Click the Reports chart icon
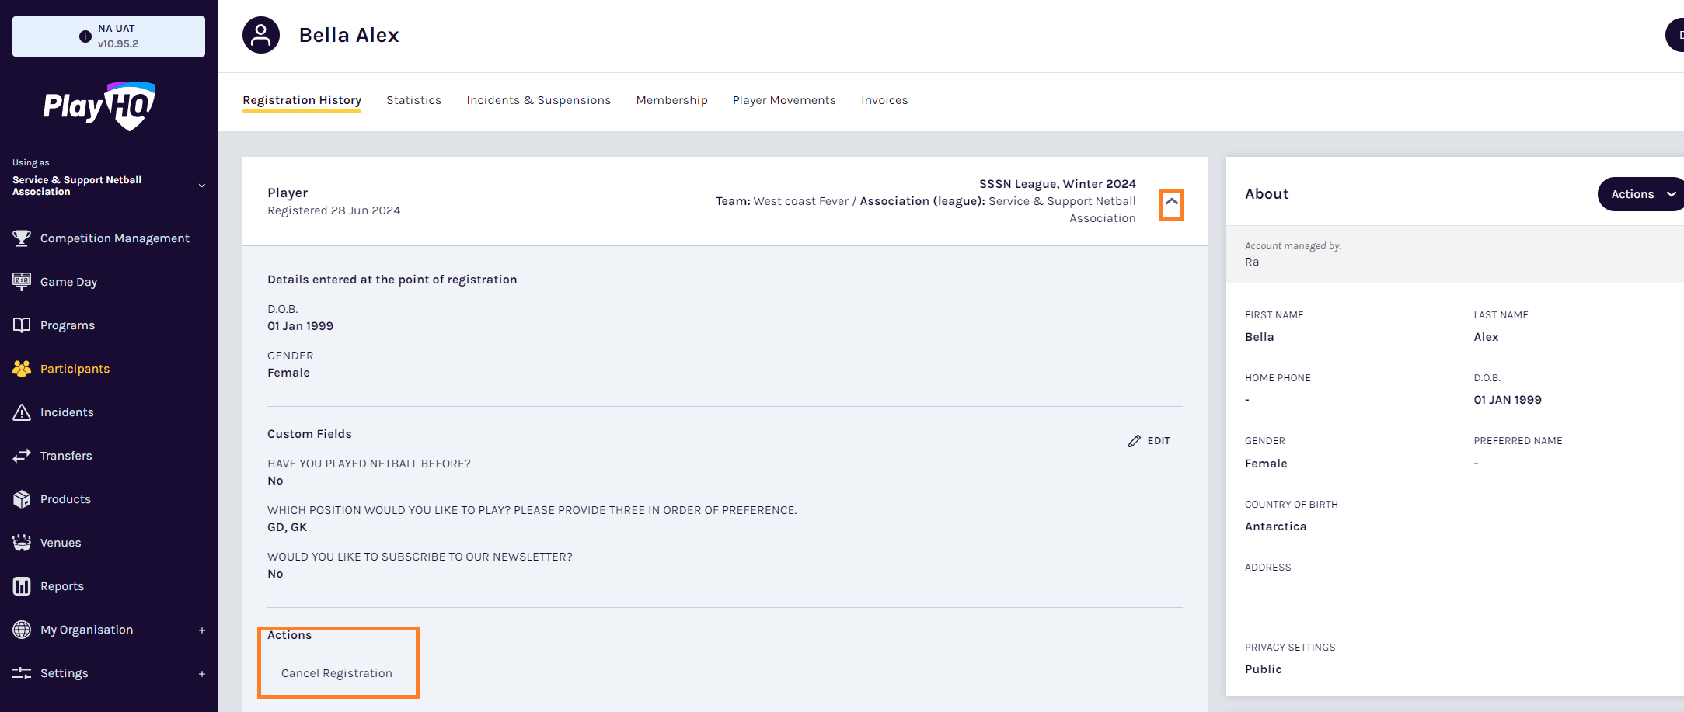 [22, 586]
